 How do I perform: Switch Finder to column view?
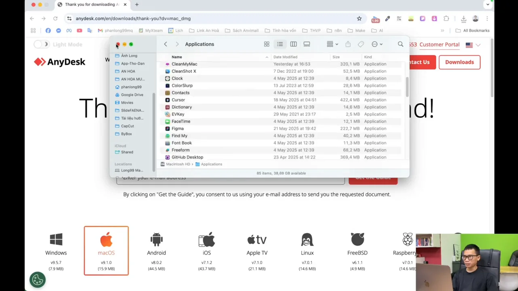[293, 44]
